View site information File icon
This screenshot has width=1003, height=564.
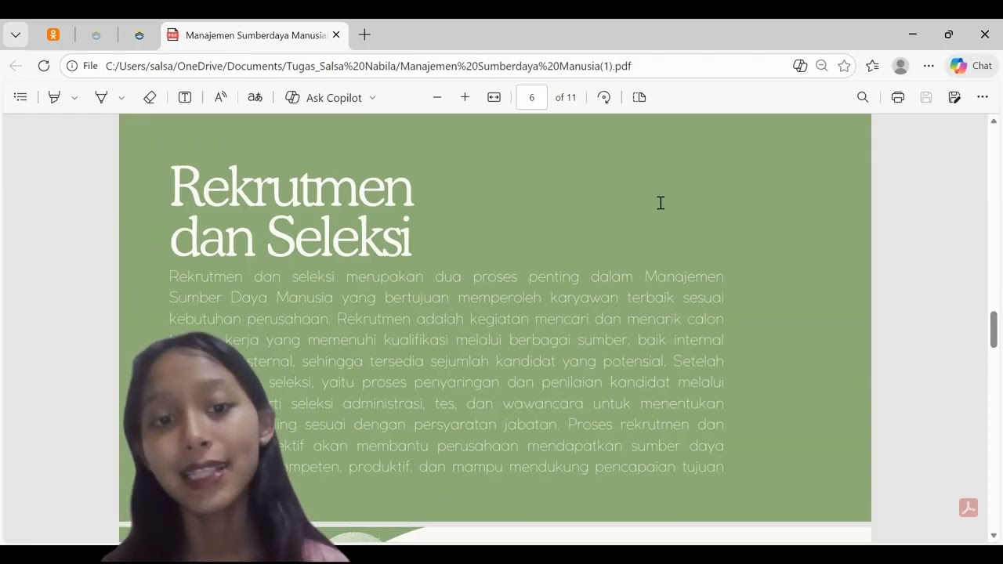pyautogui.click(x=82, y=66)
